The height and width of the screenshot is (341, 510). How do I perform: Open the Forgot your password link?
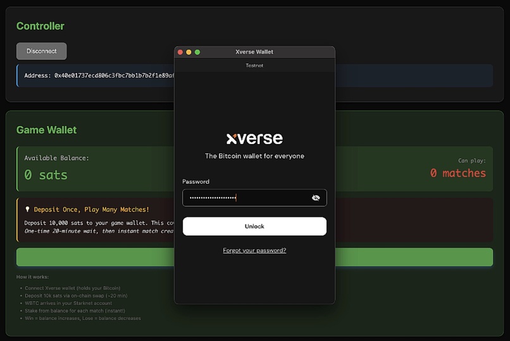coord(254,250)
